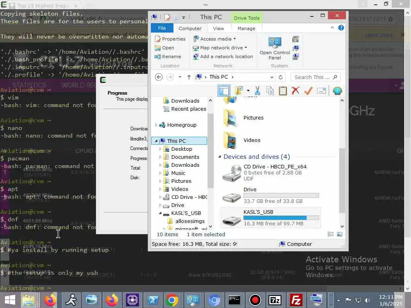
Task: Click the orange checkmark Properties icon in toolbar
Action: click(308, 91)
